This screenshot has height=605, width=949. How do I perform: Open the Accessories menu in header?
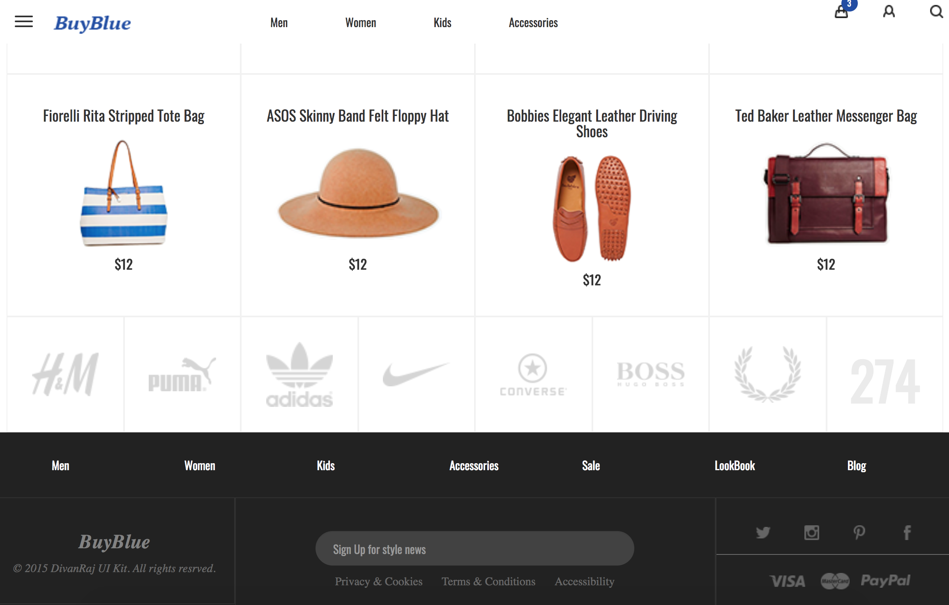[533, 23]
